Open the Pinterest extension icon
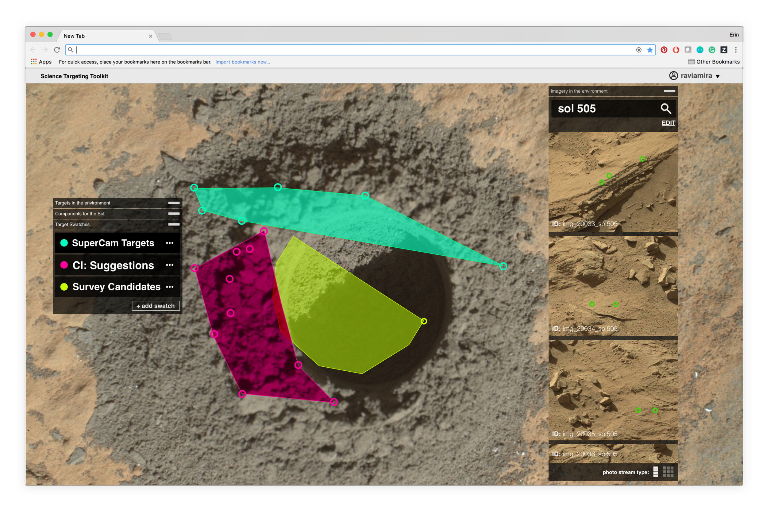 [x=664, y=50]
